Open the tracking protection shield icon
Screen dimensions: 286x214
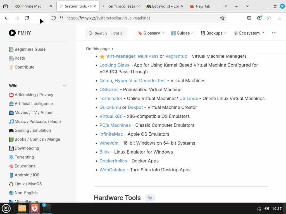[54, 18]
